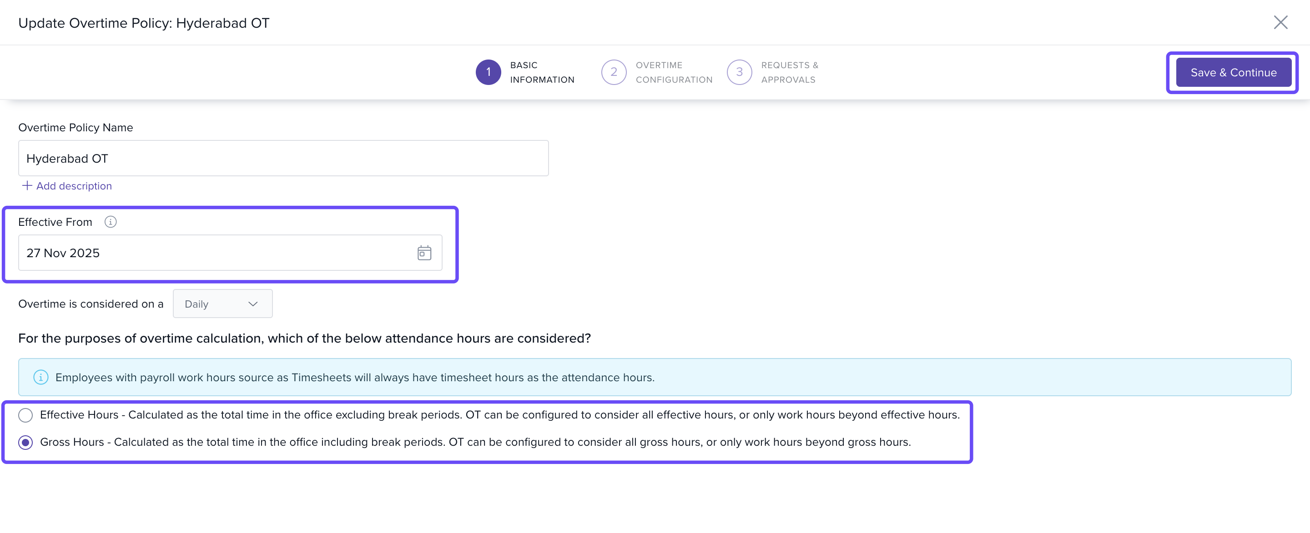1310x533 pixels.
Task: Jump to the step 3 circle in the stepper
Action: (739, 72)
